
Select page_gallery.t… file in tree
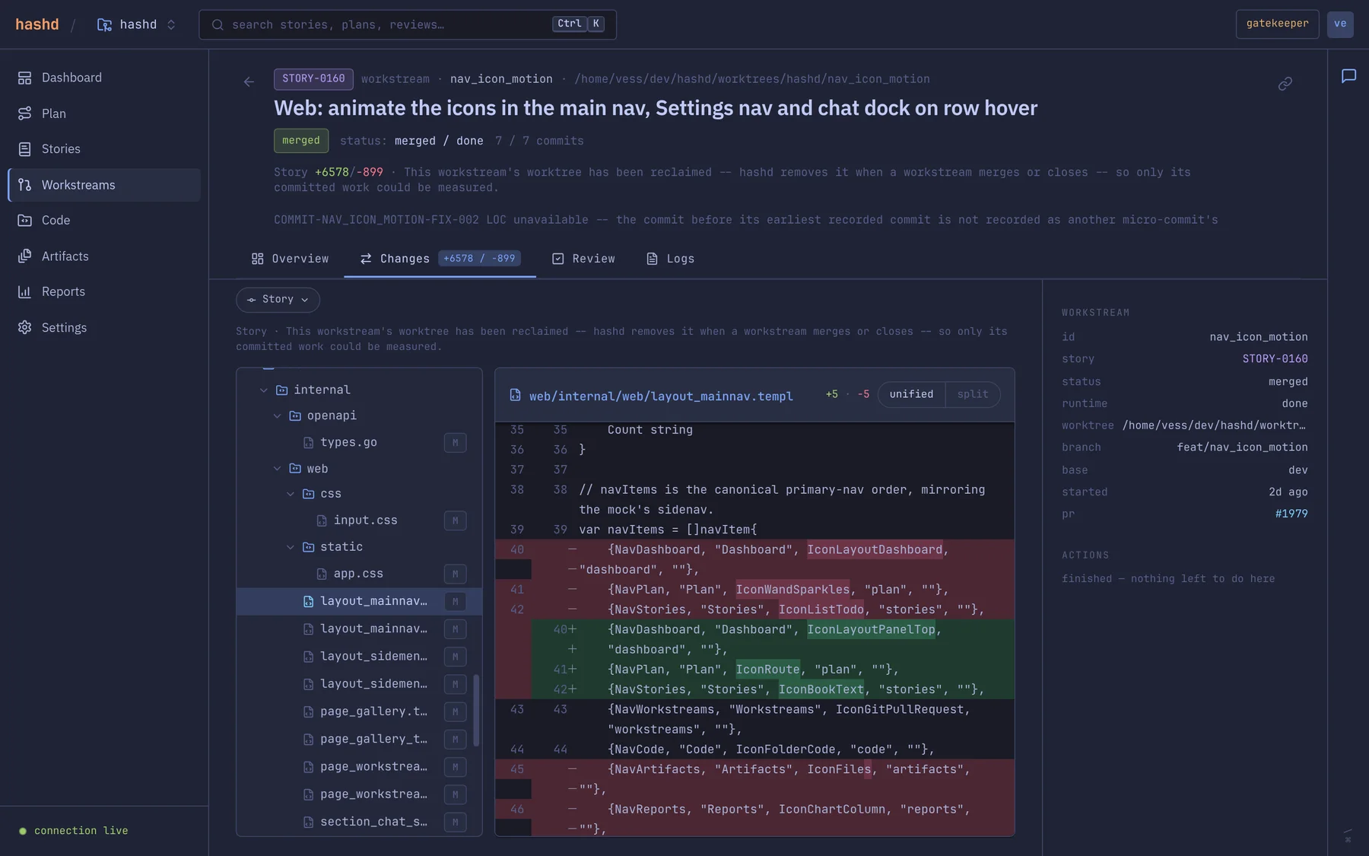(359, 712)
